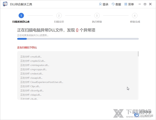
Task: Close the DLL tool window
Action: (x=150, y=4)
